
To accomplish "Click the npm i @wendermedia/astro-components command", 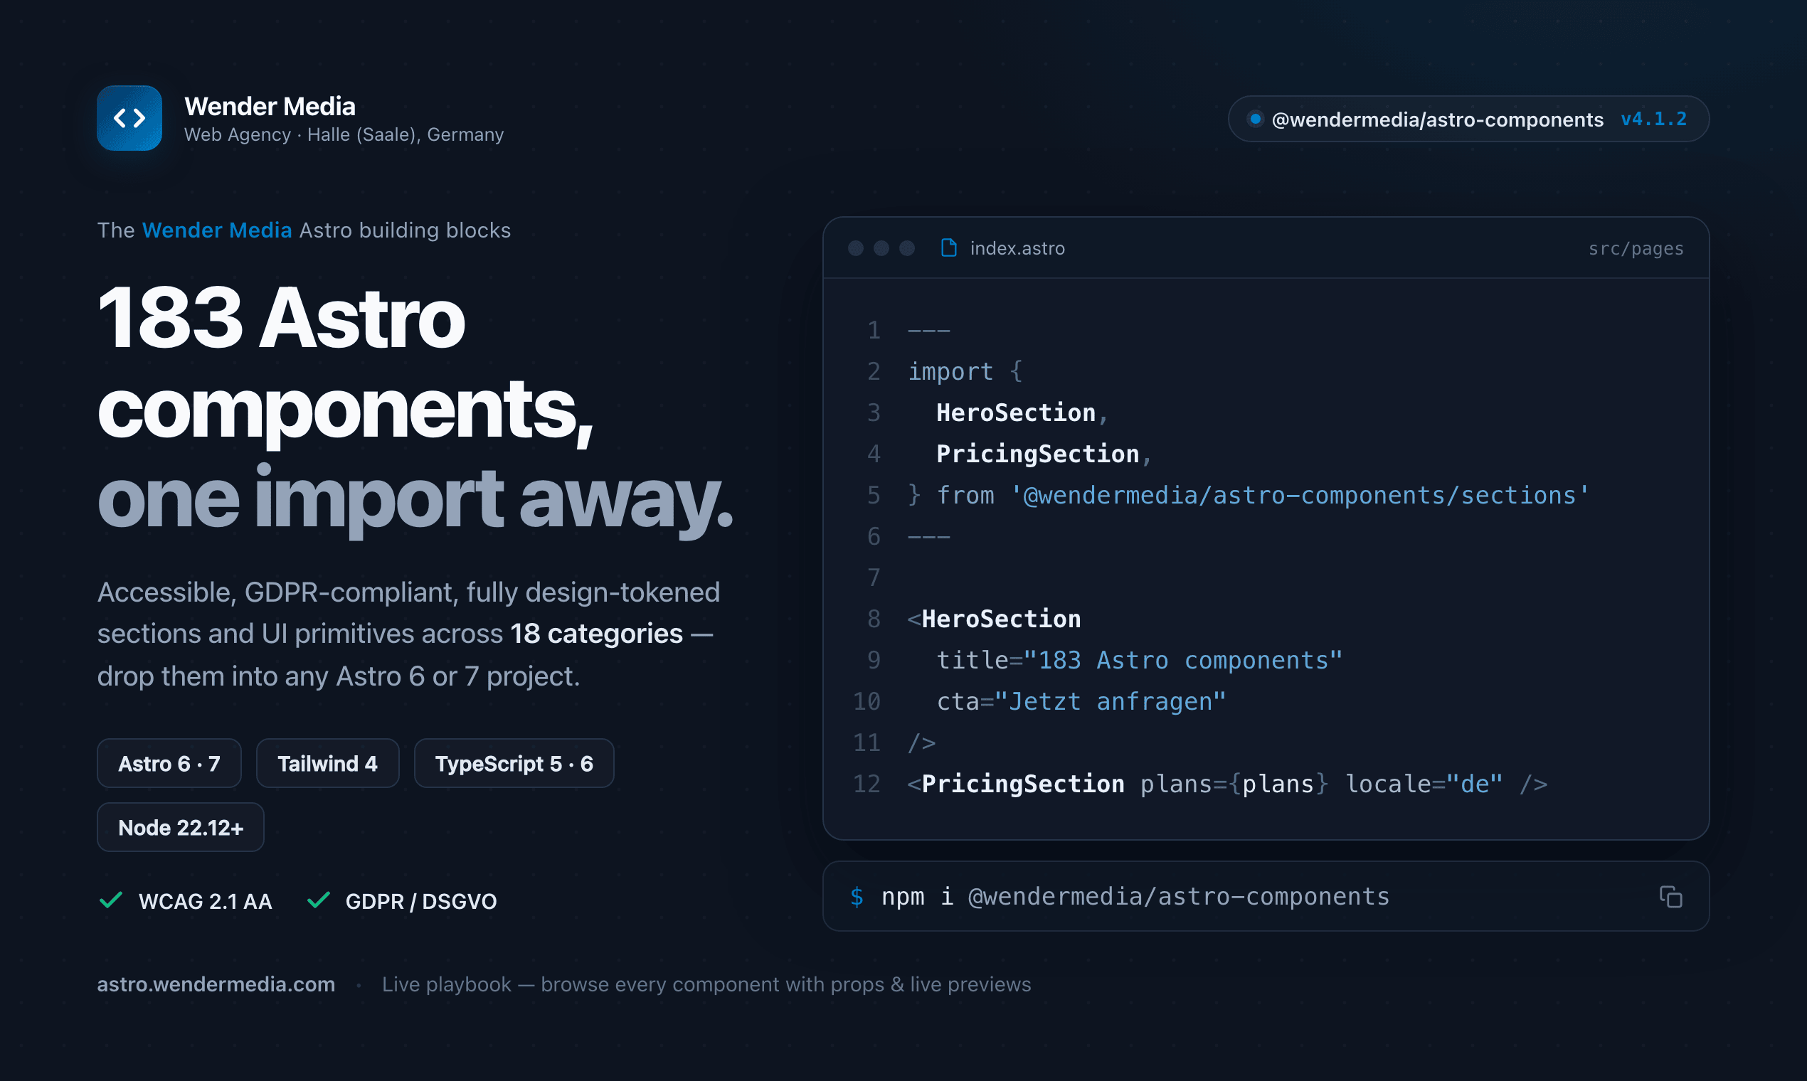I will click(x=1135, y=897).
